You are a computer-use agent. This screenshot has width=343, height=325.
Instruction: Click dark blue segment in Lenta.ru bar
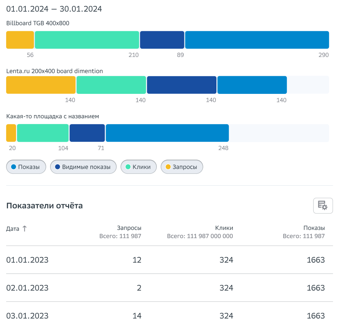[x=181, y=85]
